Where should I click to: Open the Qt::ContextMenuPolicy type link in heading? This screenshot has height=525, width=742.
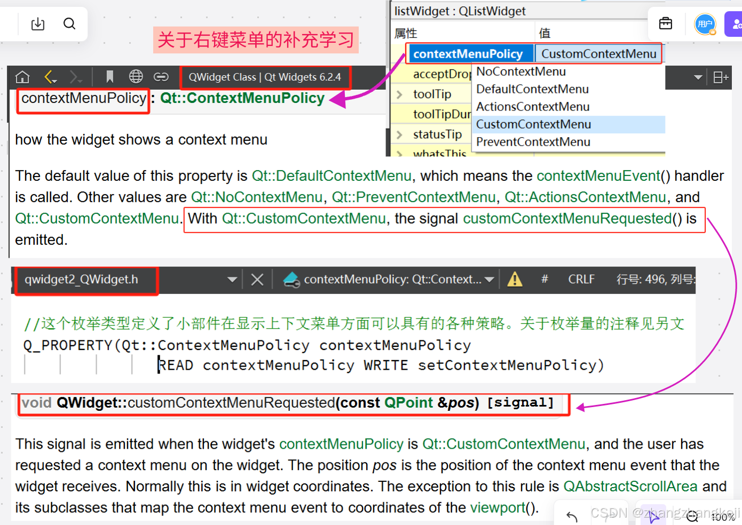coord(242,98)
